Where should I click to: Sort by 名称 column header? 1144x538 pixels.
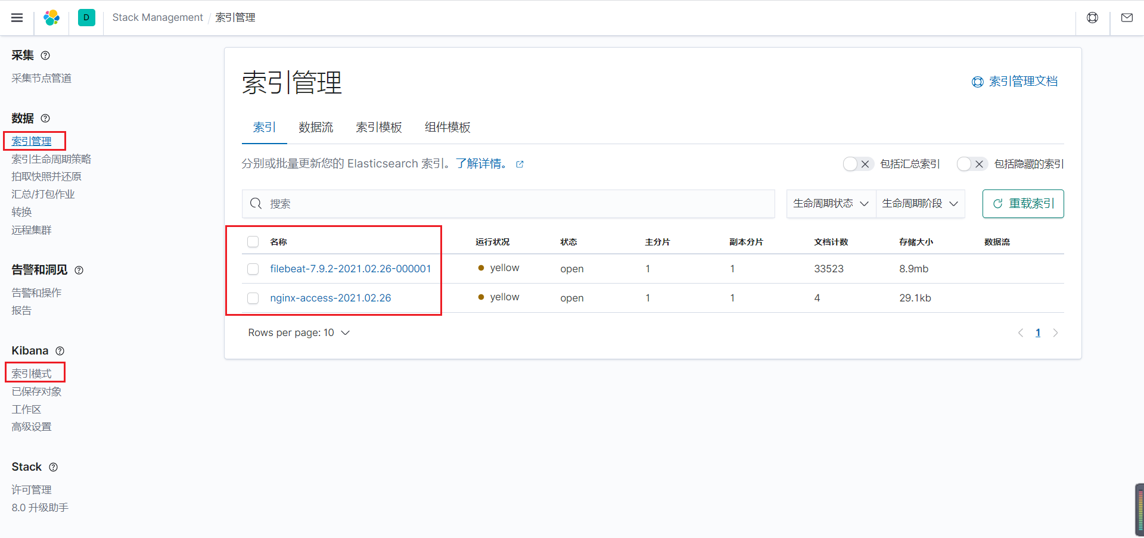coord(278,242)
